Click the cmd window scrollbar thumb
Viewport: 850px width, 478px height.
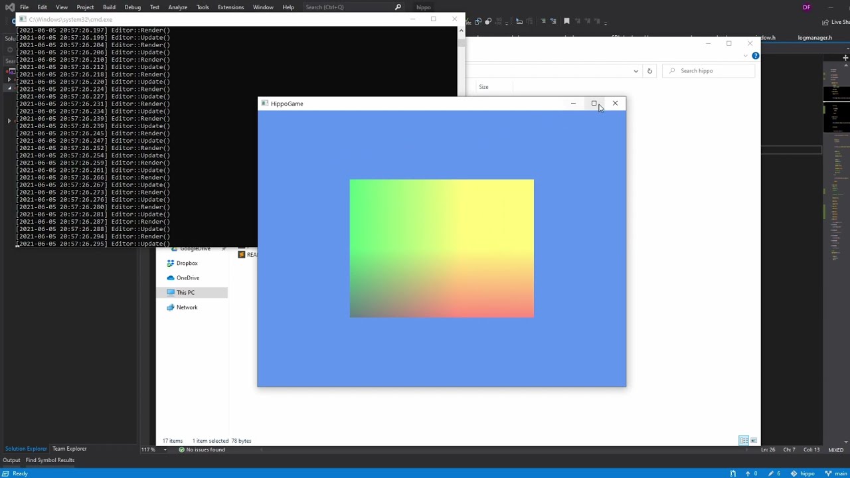point(461,44)
